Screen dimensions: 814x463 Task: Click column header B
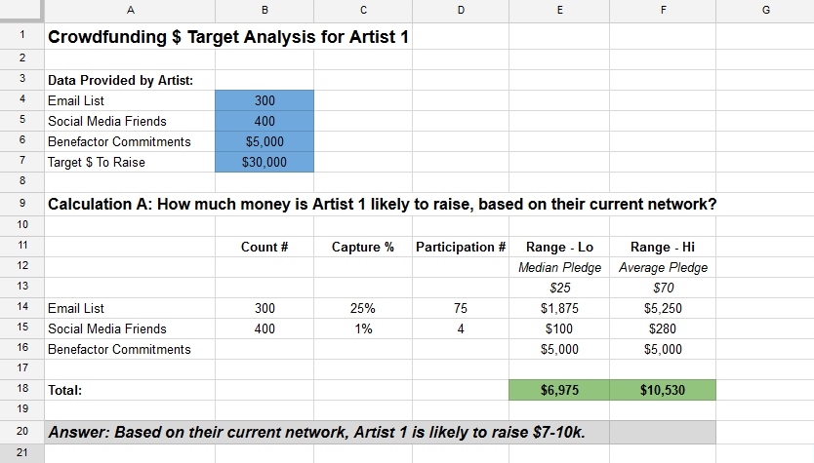265,11
